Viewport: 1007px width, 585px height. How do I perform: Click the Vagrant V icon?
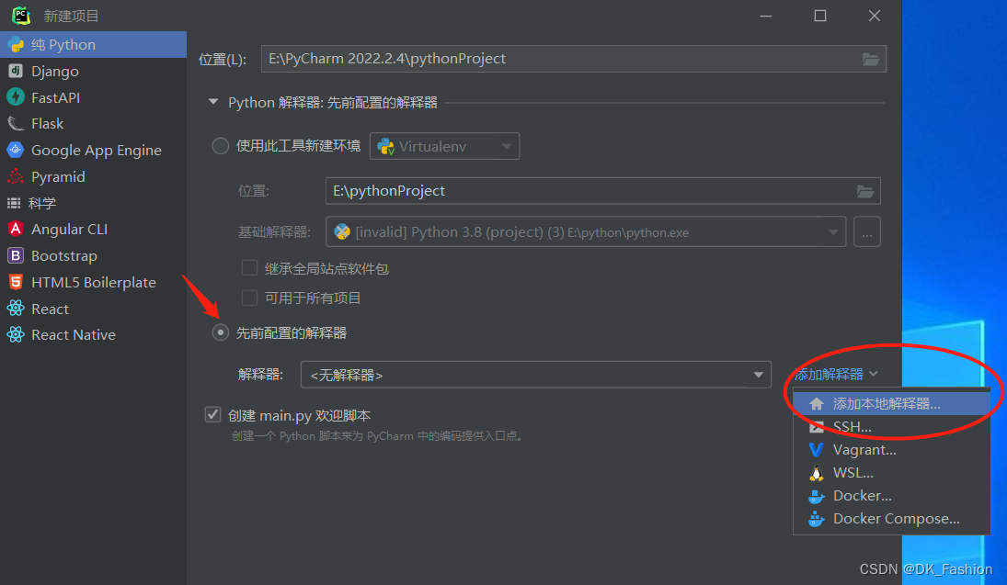817,450
